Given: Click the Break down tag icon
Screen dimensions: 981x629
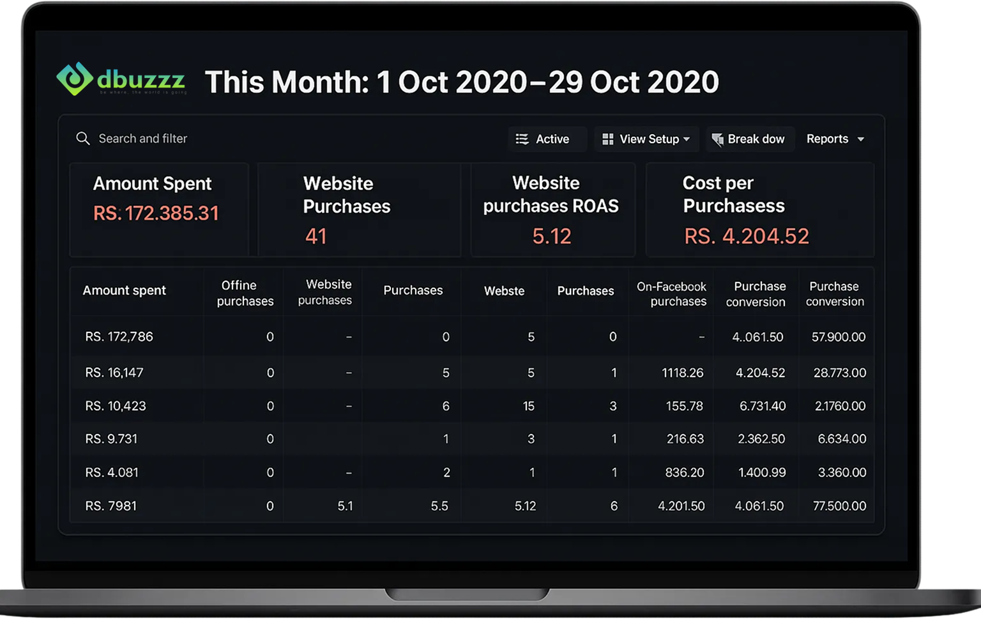Looking at the screenshot, I should [x=718, y=139].
